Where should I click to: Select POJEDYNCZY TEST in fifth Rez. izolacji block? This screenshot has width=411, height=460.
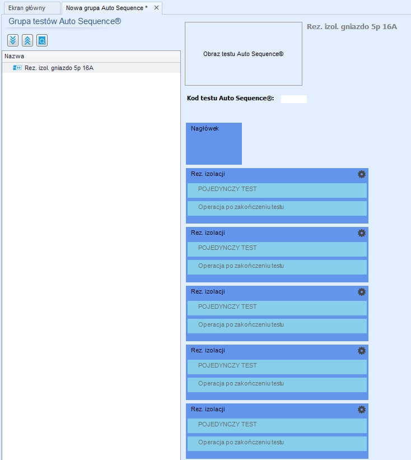[x=277, y=425]
